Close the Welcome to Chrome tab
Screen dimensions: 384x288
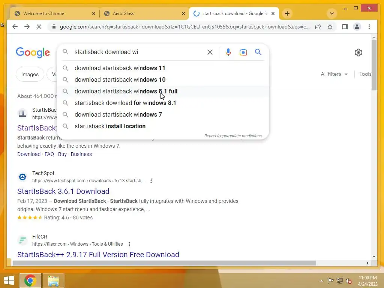93,13
